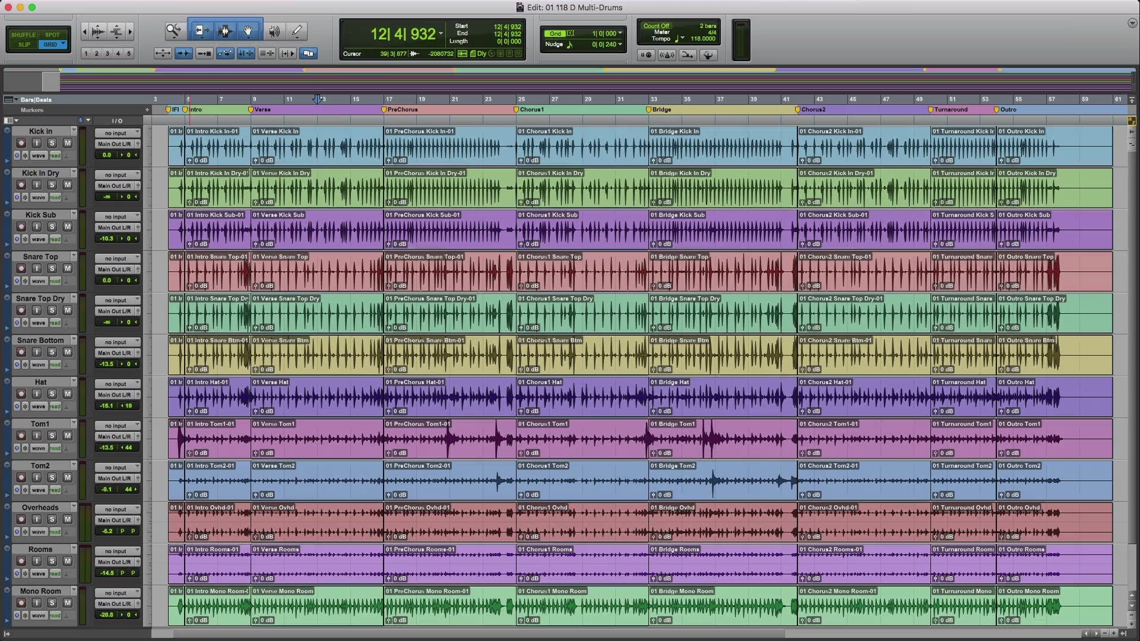This screenshot has height=641, width=1140.
Task: Open the Main Counter format dropdown
Action: (441, 34)
